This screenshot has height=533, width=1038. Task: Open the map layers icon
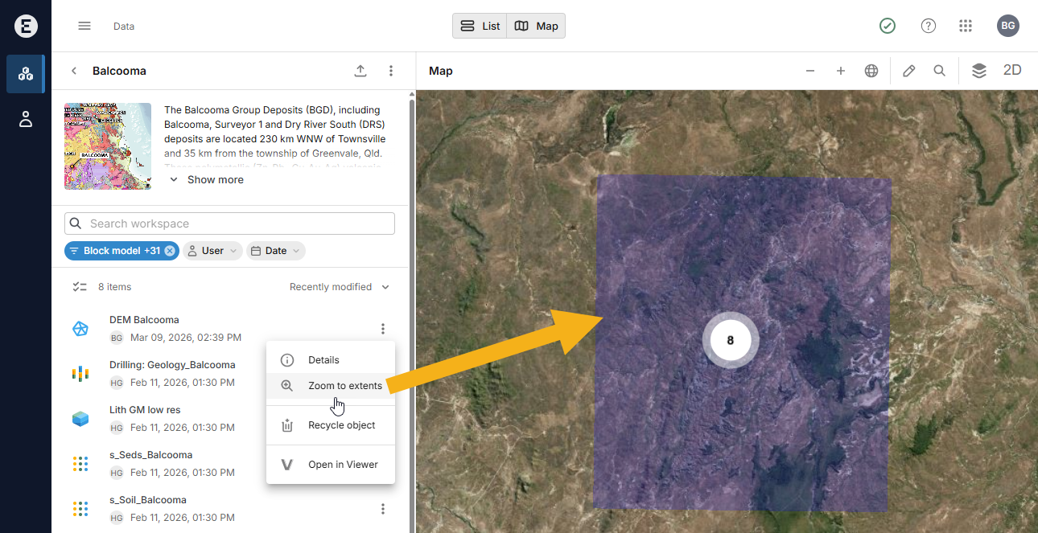point(978,71)
